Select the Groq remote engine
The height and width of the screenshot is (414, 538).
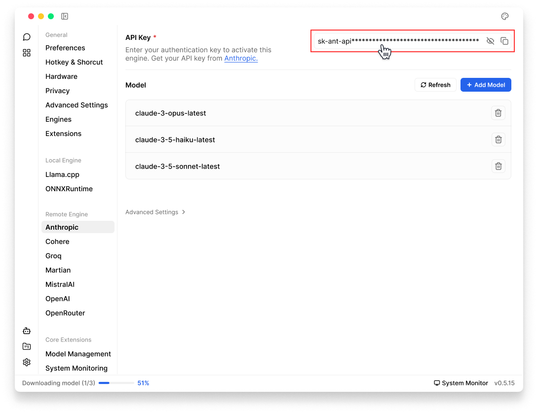point(53,256)
